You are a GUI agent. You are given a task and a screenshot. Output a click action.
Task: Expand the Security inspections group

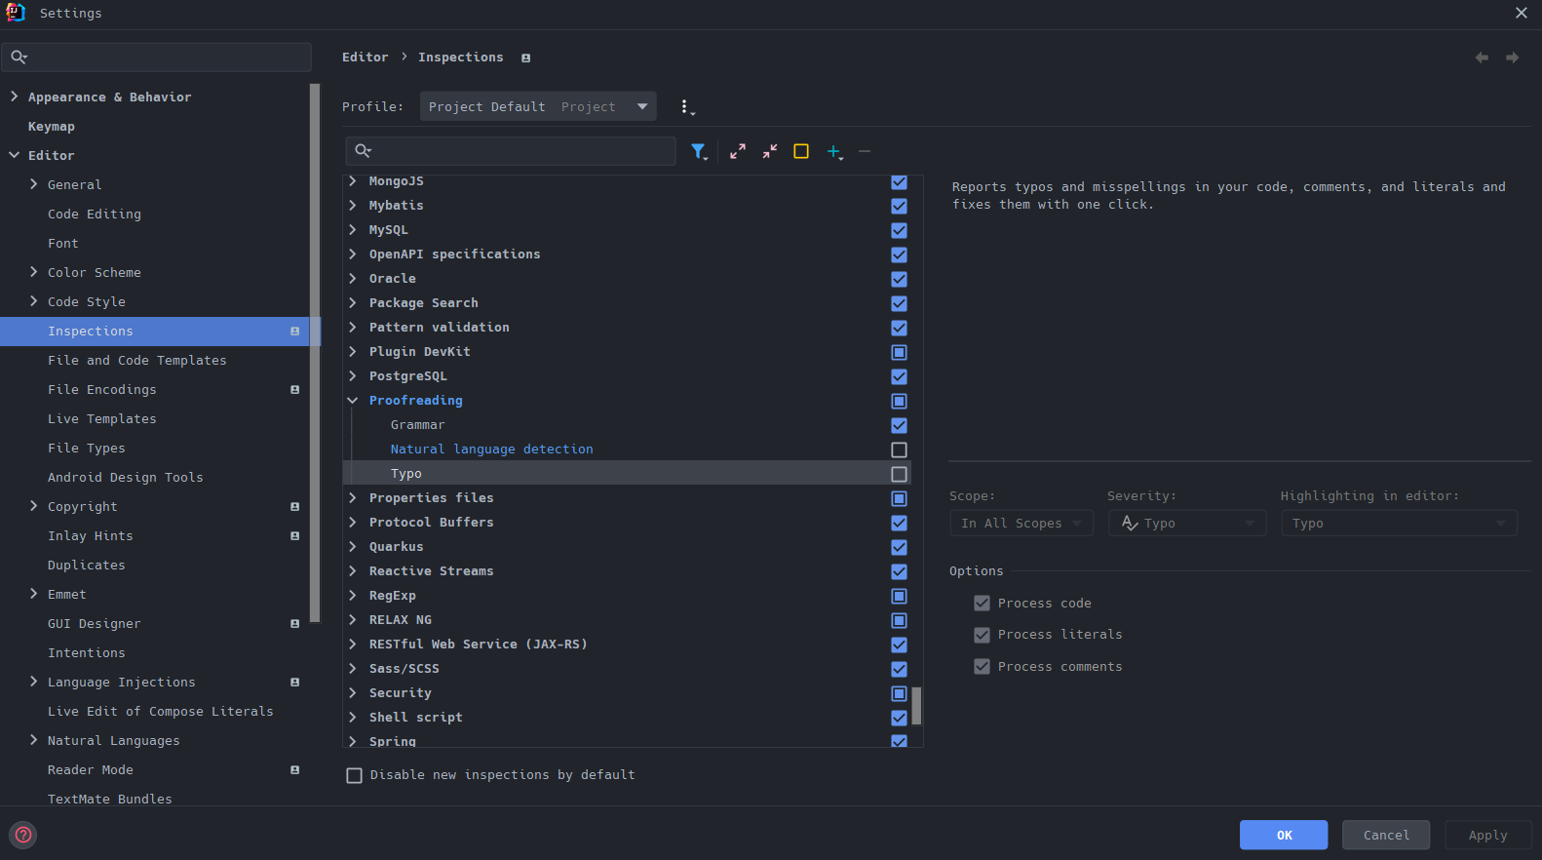(x=353, y=693)
